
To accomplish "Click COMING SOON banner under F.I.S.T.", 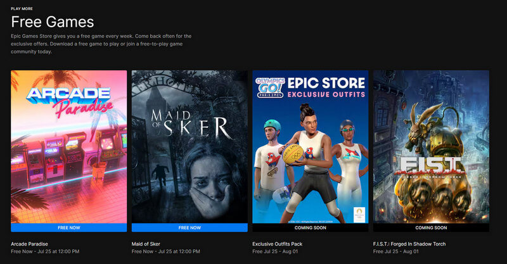I will pyautogui.click(x=431, y=227).
